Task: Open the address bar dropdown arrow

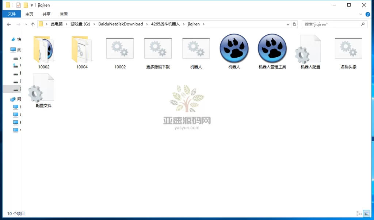Action: coord(288,24)
